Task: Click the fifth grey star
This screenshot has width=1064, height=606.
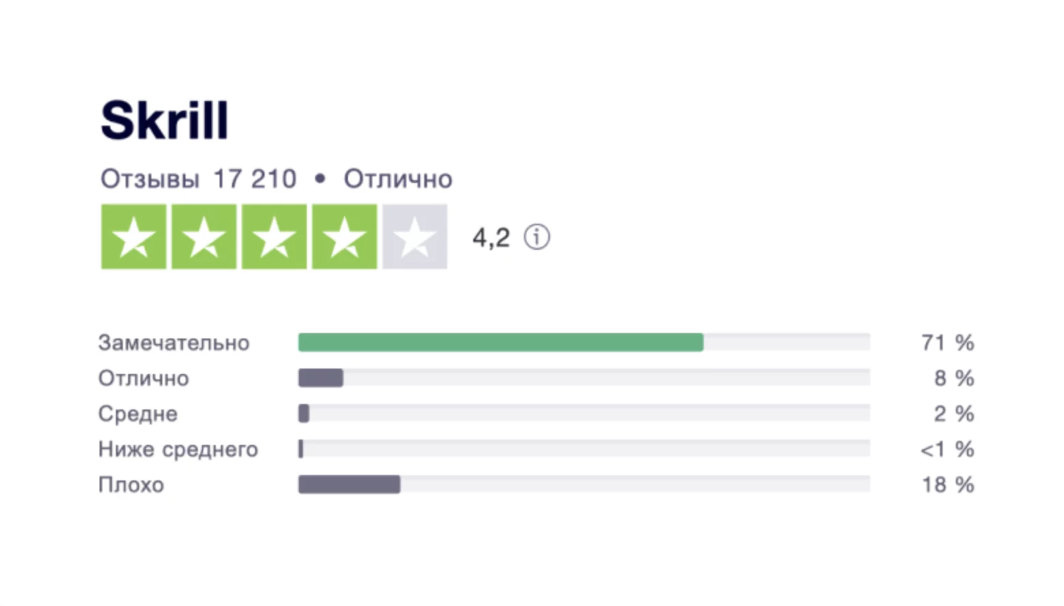Action: [415, 236]
